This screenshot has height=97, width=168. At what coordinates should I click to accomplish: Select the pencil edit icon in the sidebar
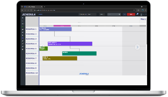23,41
